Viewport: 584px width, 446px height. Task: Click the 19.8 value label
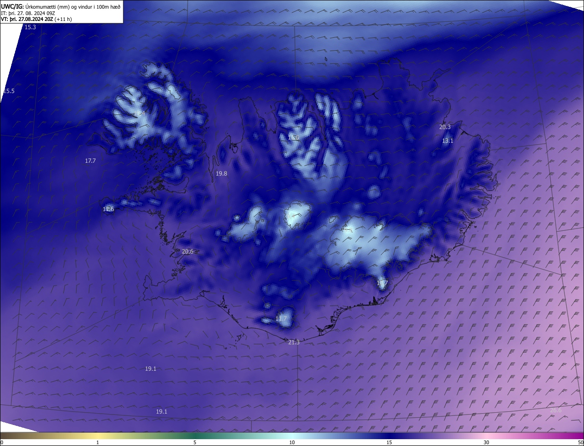(x=221, y=174)
